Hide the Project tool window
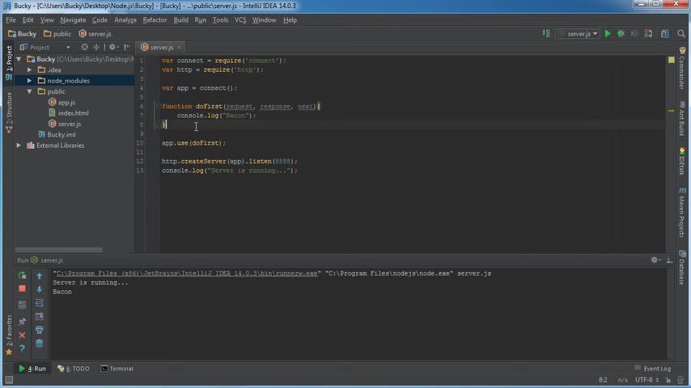Image resolution: width=691 pixels, height=388 pixels. 127,47
